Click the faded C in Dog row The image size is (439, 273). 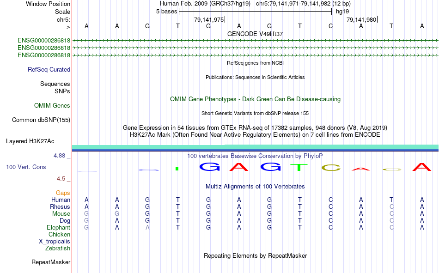click(x=391, y=221)
